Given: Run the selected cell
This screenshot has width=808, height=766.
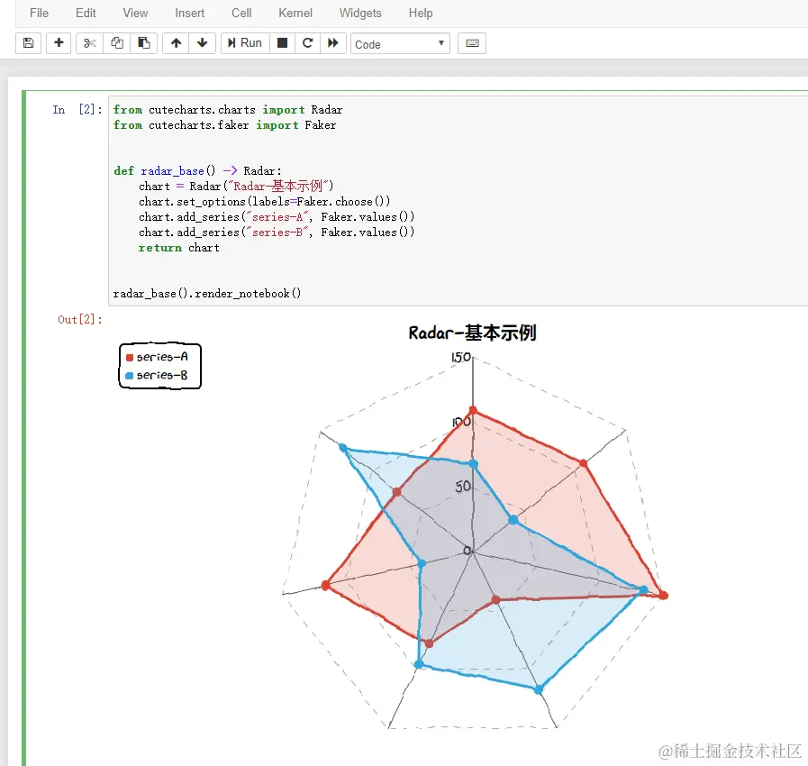Looking at the screenshot, I should pyautogui.click(x=245, y=42).
